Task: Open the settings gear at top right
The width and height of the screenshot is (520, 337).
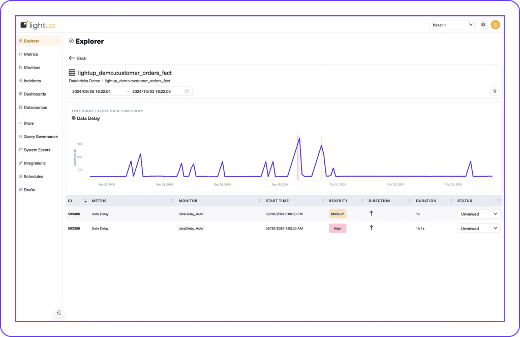Action: tap(483, 24)
